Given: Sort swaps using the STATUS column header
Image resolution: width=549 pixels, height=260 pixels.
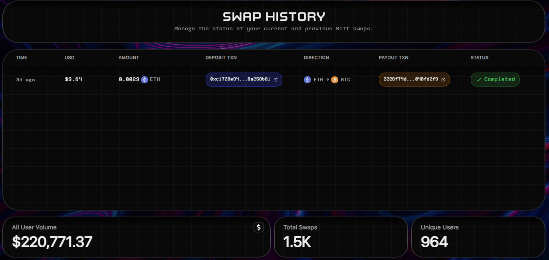Looking at the screenshot, I should 479,57.
